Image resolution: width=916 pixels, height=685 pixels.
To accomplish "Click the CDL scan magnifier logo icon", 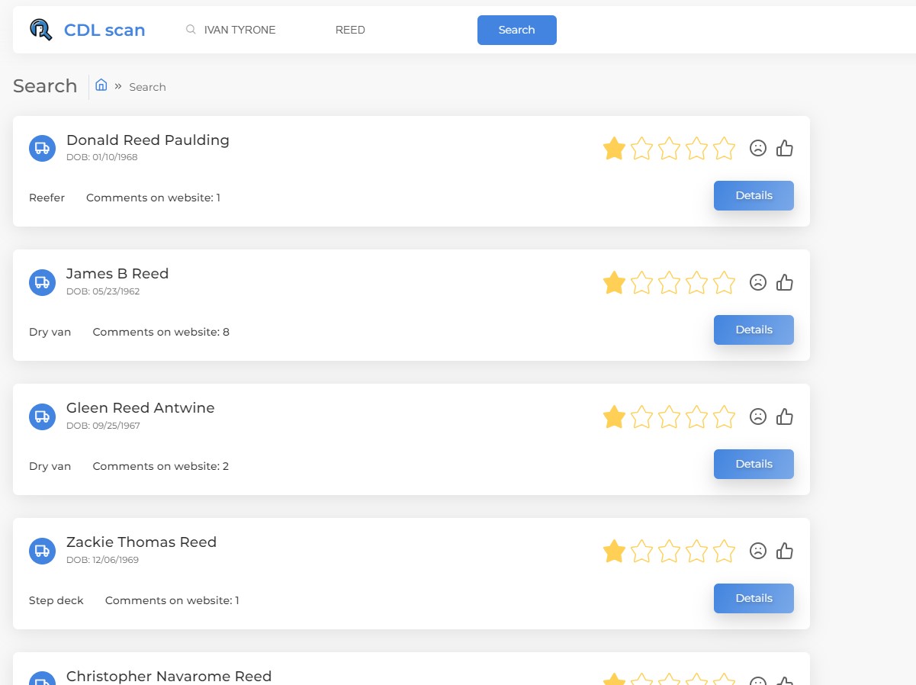I will (x=40, y=30).
